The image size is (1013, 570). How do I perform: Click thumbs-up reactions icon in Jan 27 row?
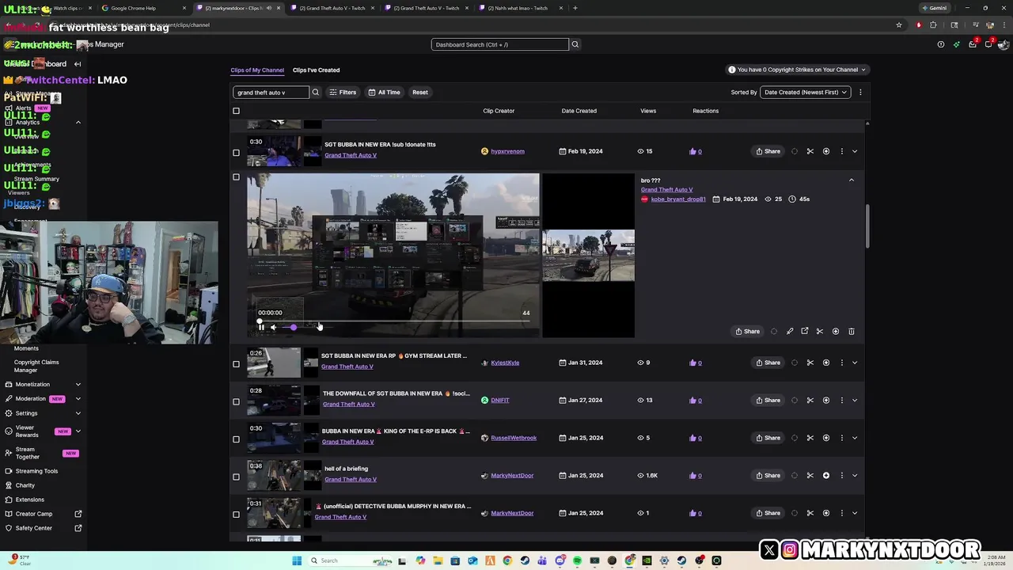tap(692, 401)
